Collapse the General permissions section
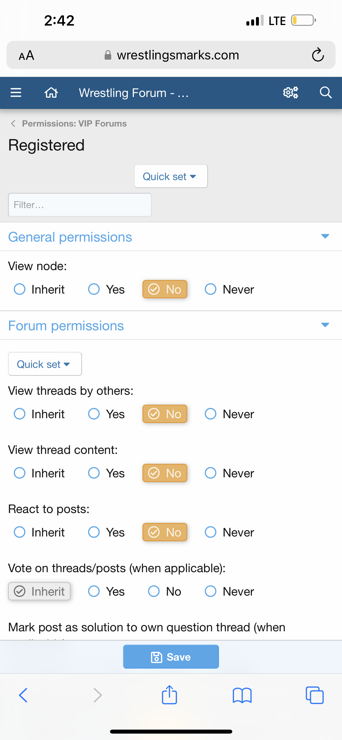Viewport: 342px width, 740px height. coord(325,237)
